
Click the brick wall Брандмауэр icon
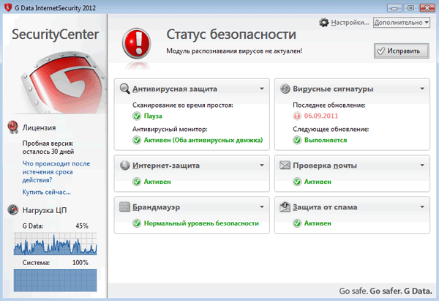tap(124, 207)
